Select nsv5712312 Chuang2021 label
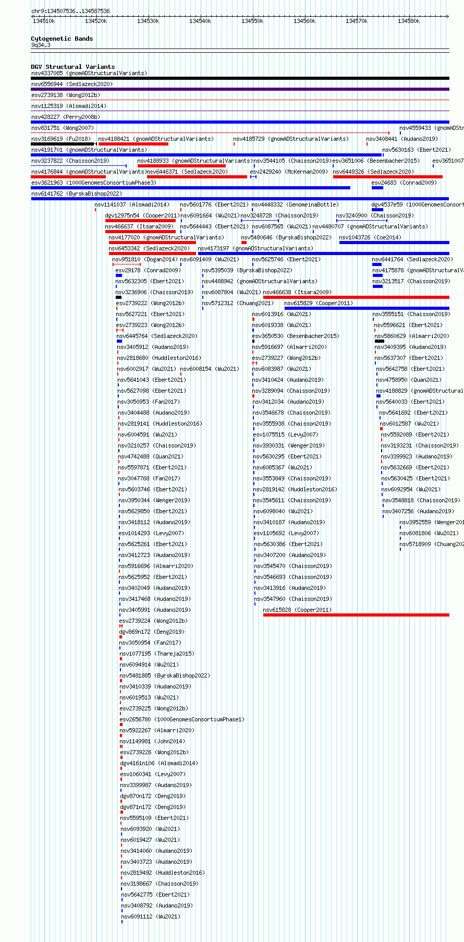This screenshot has width=464, height=942. point(238,303)
